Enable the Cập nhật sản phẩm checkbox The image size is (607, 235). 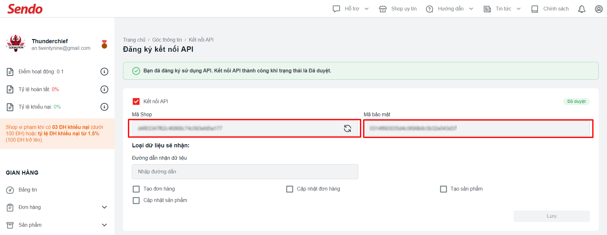pos(136,200)
